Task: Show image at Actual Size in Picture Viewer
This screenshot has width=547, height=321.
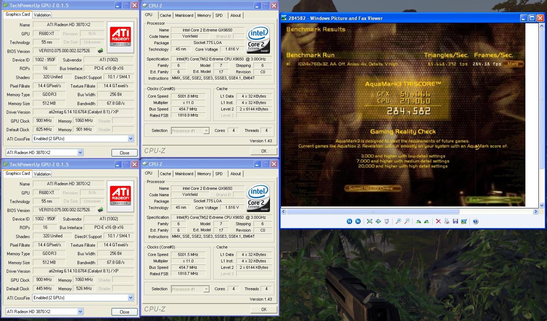Action: 378,221
